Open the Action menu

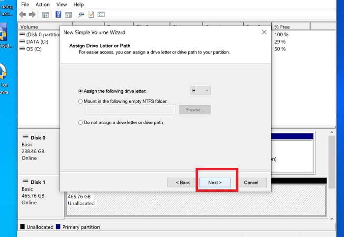point(43,4)
